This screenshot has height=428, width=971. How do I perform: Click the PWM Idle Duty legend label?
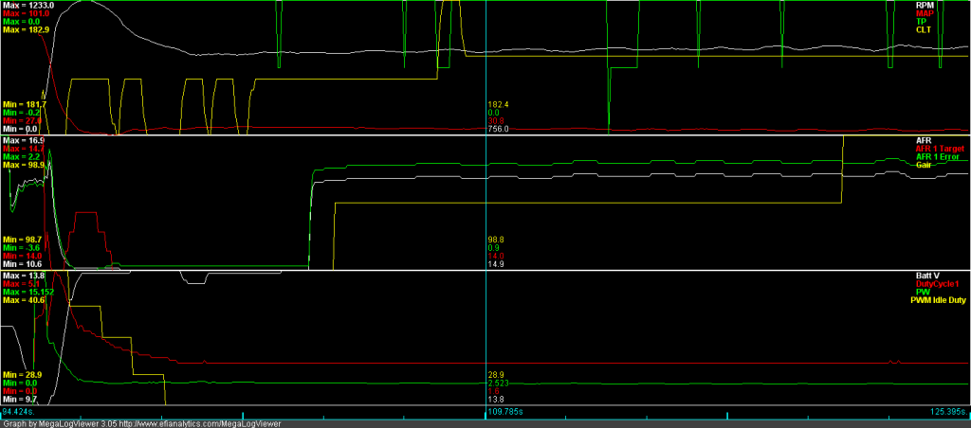pyautogui.click(x=938, y=299)
